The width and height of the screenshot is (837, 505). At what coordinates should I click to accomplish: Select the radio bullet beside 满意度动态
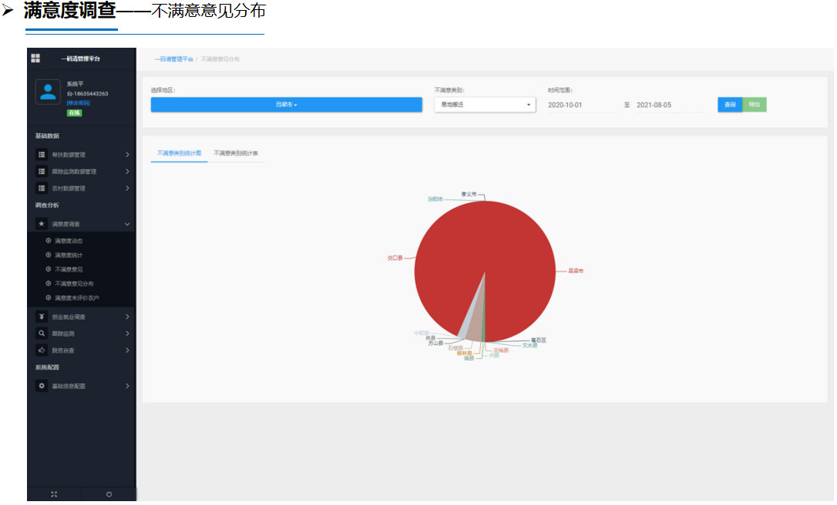(48, 240)
